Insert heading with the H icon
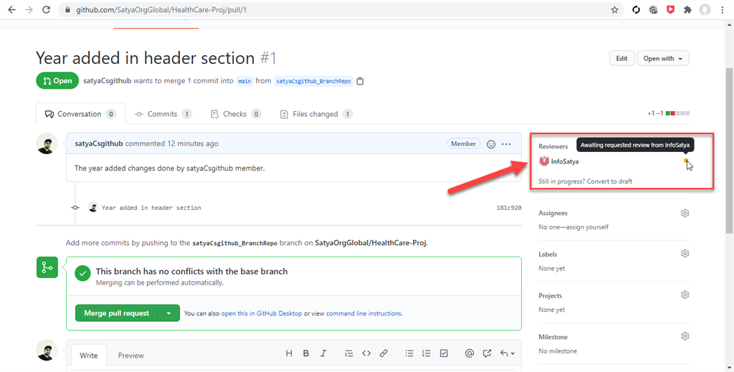 tap(289, 353)
